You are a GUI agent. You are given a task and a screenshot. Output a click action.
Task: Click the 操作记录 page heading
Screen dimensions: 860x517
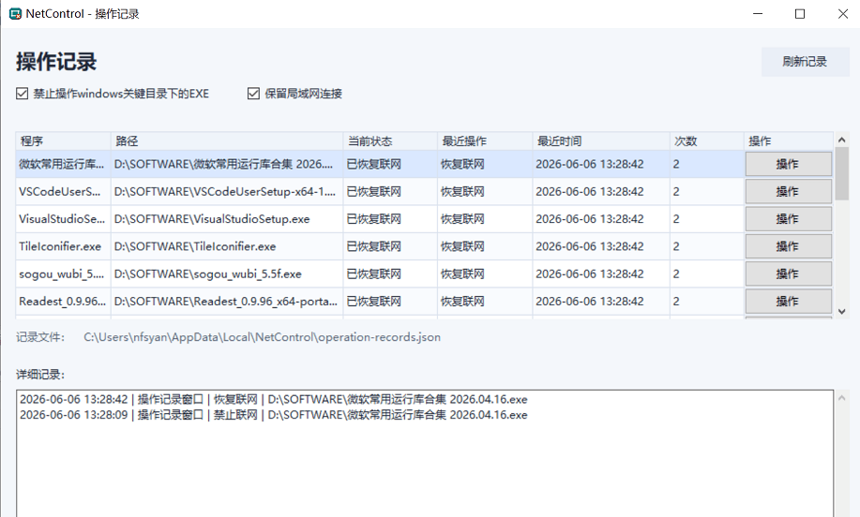[56, 62]
